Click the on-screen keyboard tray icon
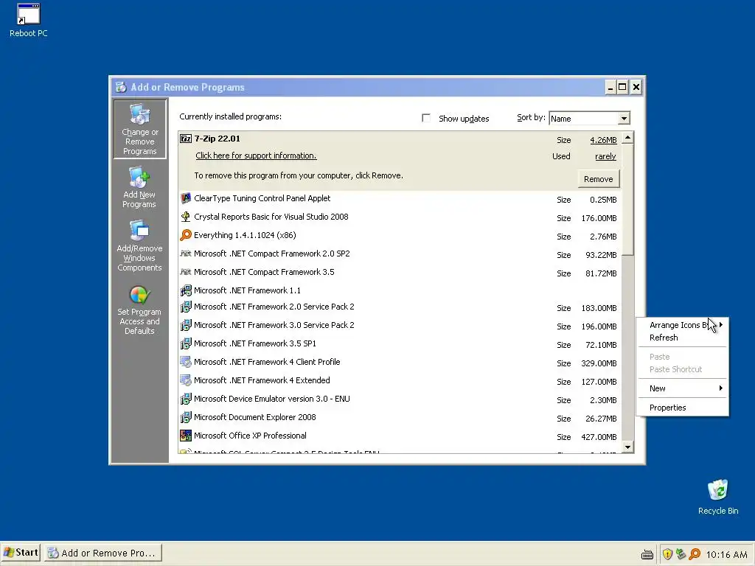Image resolution: width=755 pixels, height=566 pixels. tap(647, 554)
